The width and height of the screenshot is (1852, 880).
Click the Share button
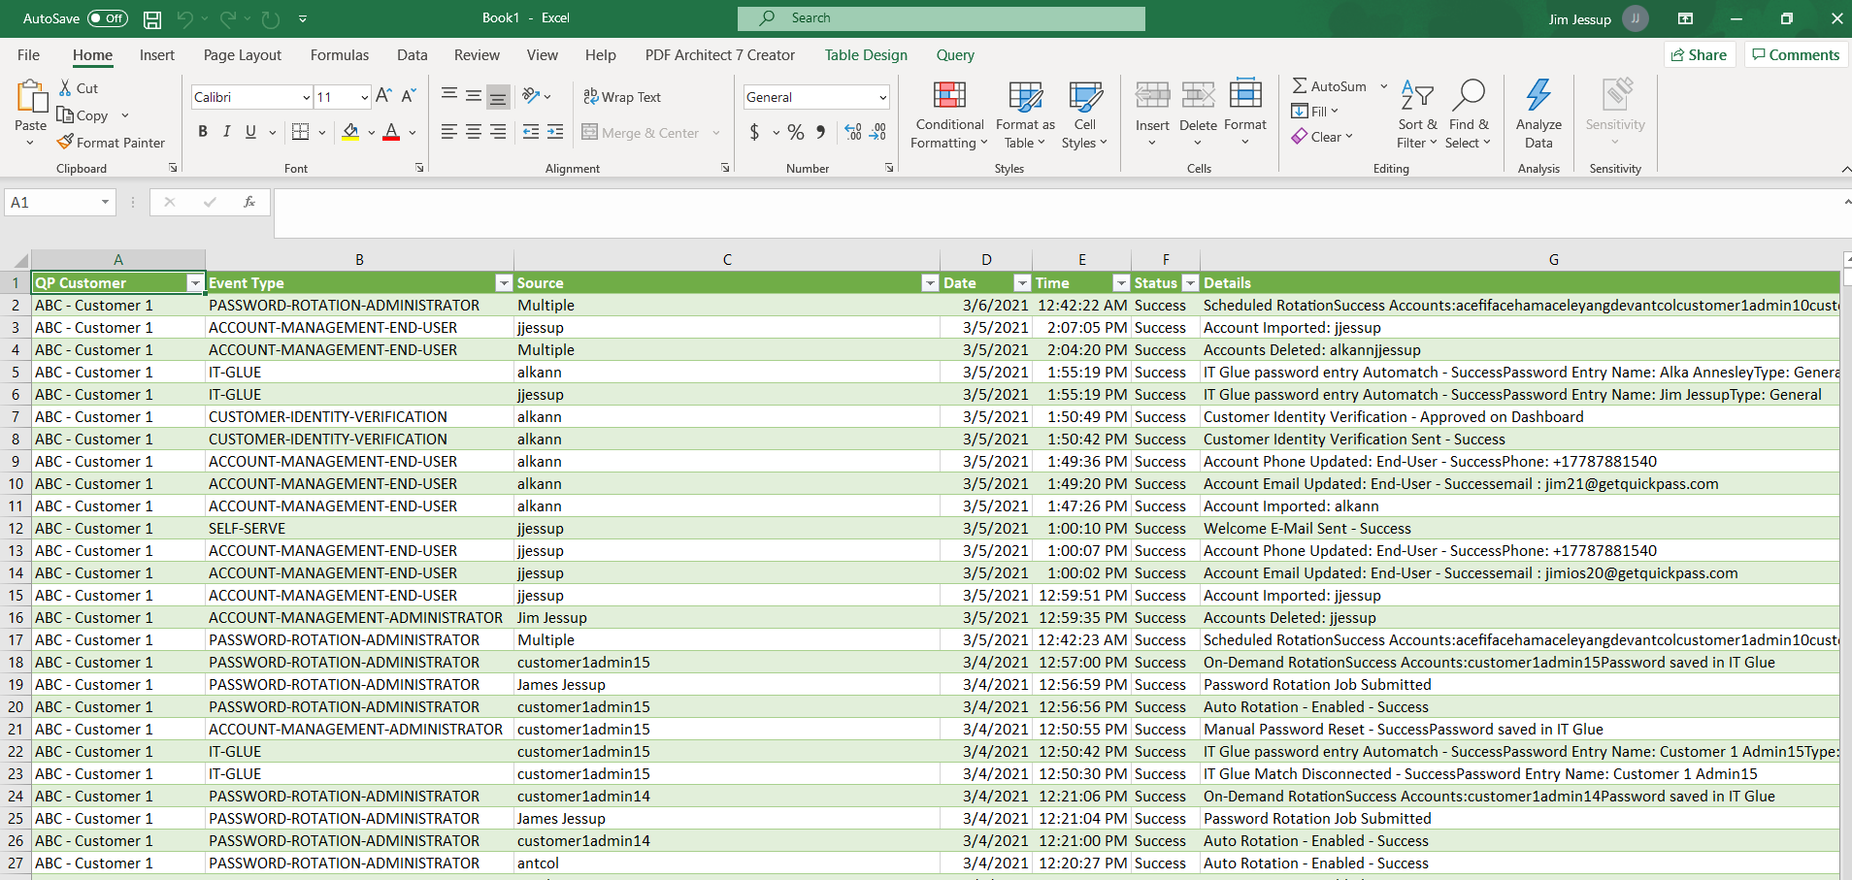(1700, 55)
